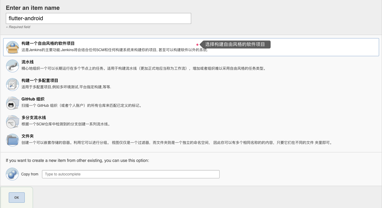This screenshot has height=208, width=382.
Task: Select the 多分支流水线 item title
Action: 34,117
